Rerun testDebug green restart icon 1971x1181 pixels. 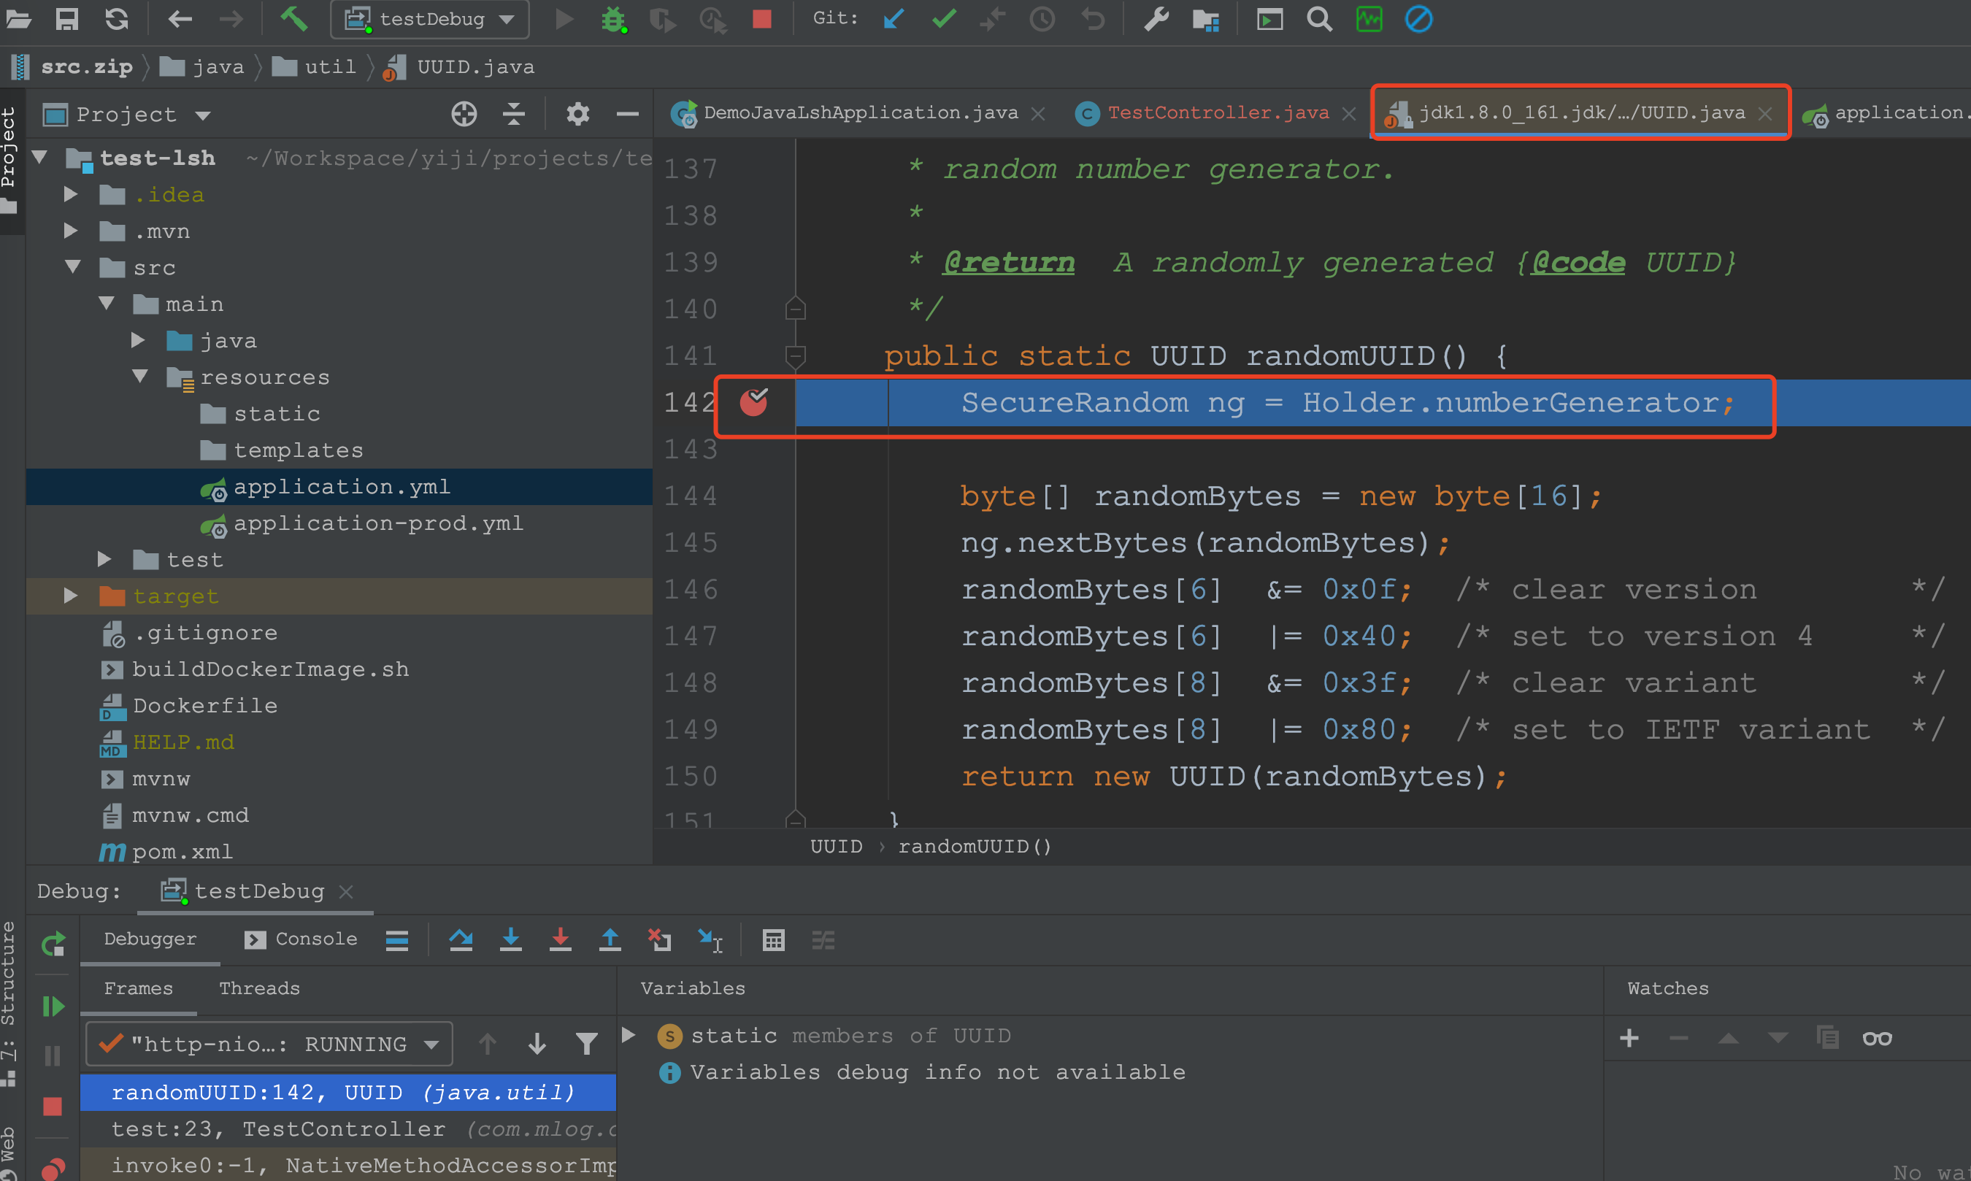[53, 944]
